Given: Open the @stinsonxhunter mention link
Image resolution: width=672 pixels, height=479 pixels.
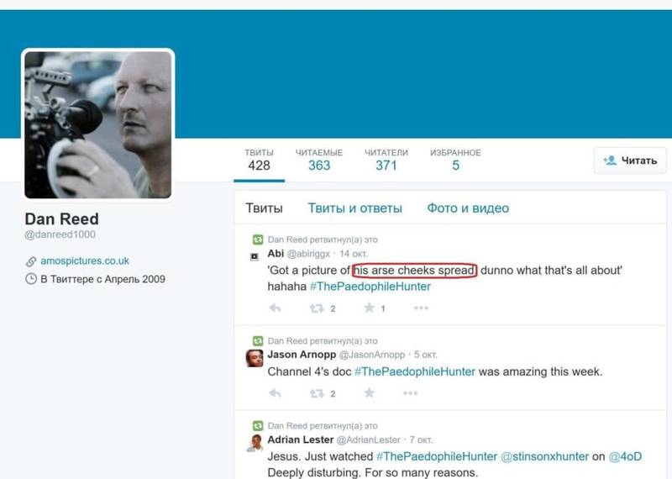Looking at the screenshot, I should (544, 456).
